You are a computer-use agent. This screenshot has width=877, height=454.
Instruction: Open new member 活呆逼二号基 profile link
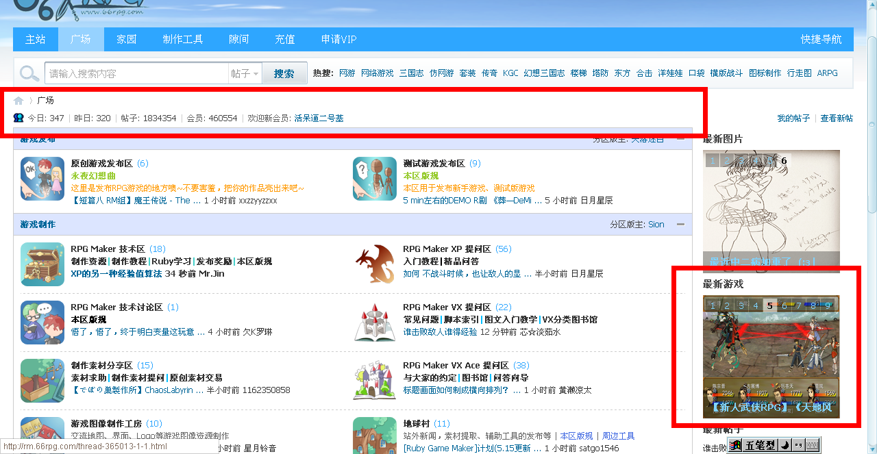tap(319, 118)
